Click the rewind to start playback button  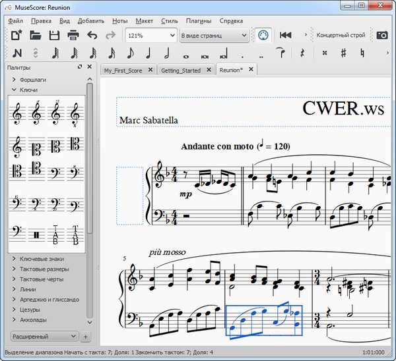[285, 35]
